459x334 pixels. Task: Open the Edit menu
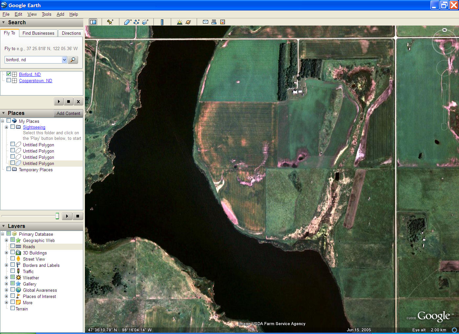click(18, 14)
